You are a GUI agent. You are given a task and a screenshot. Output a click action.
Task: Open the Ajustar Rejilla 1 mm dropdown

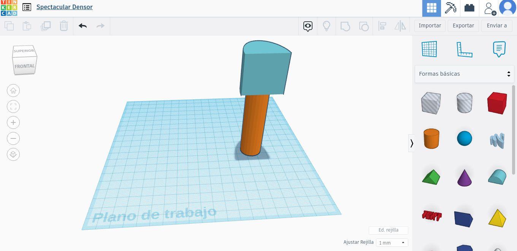tap(392, 243)
